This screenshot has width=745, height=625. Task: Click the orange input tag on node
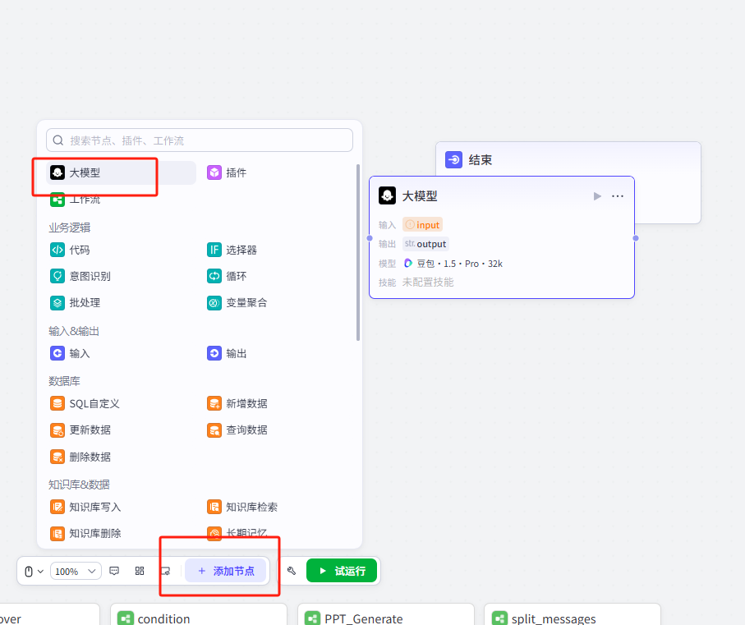(422, 225)
